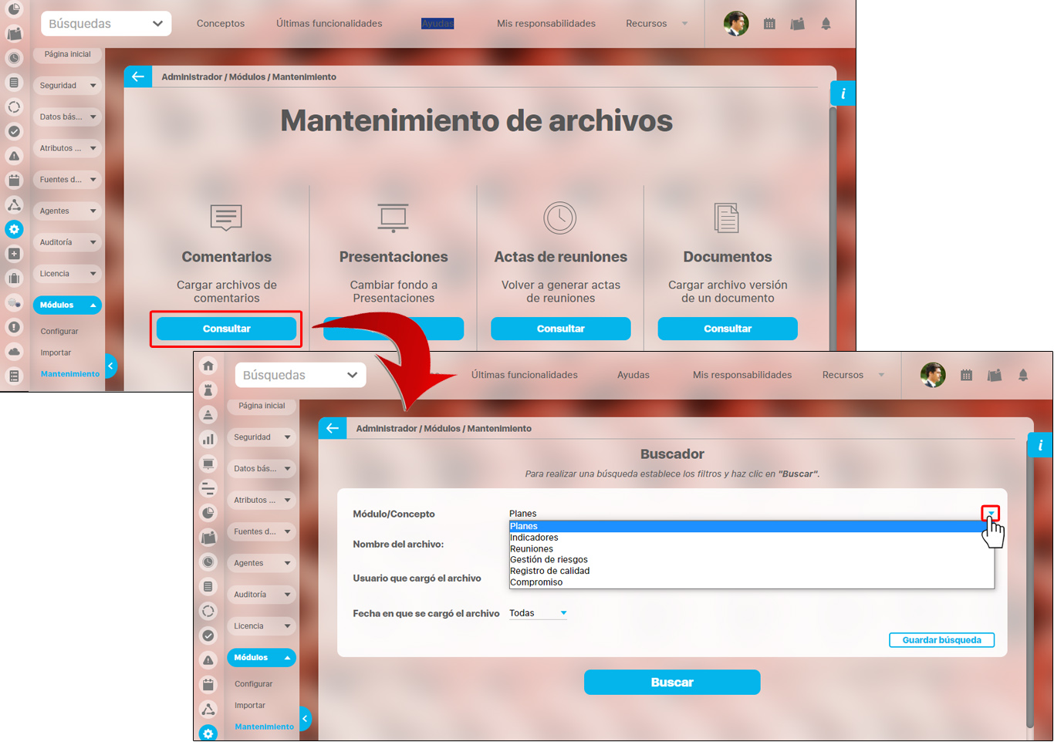The height and width of the screenshot is (742, 1054).
Task: Click Consultar under Comentarios
Action: click(226, 329)
